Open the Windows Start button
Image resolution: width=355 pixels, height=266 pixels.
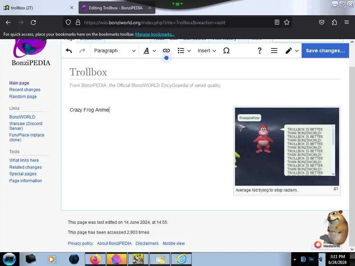click(x=9, y=259)
